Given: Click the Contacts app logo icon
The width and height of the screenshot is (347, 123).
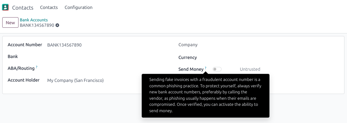Looking at the screenshot, I should (5, 8).
